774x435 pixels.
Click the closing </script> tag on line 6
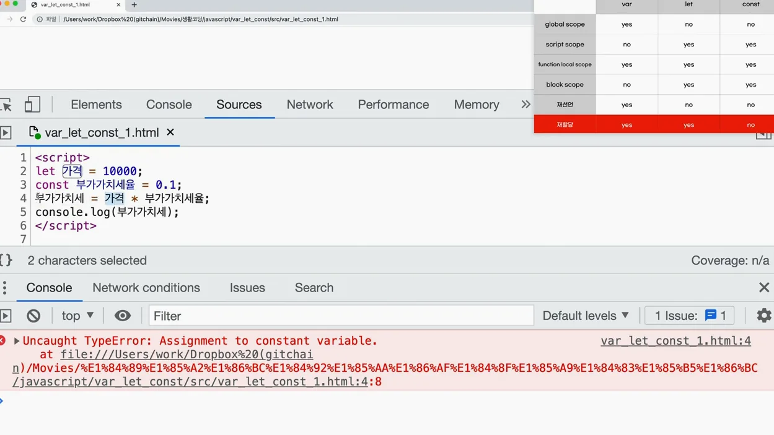click(66, 226)
